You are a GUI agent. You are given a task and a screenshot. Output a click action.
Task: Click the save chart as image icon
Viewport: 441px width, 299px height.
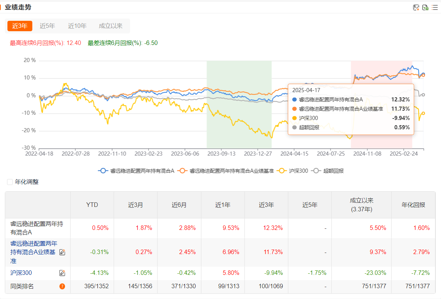coord(416,7)
